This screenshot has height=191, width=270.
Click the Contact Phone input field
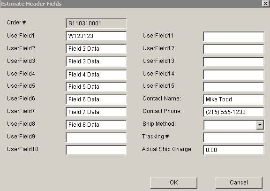[233, 112]
